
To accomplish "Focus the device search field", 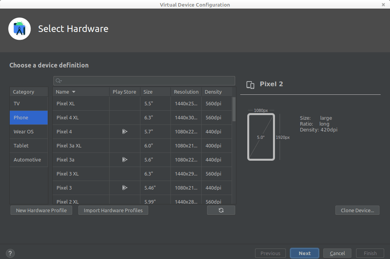I will pyautogui.click(x=144, y=81).
